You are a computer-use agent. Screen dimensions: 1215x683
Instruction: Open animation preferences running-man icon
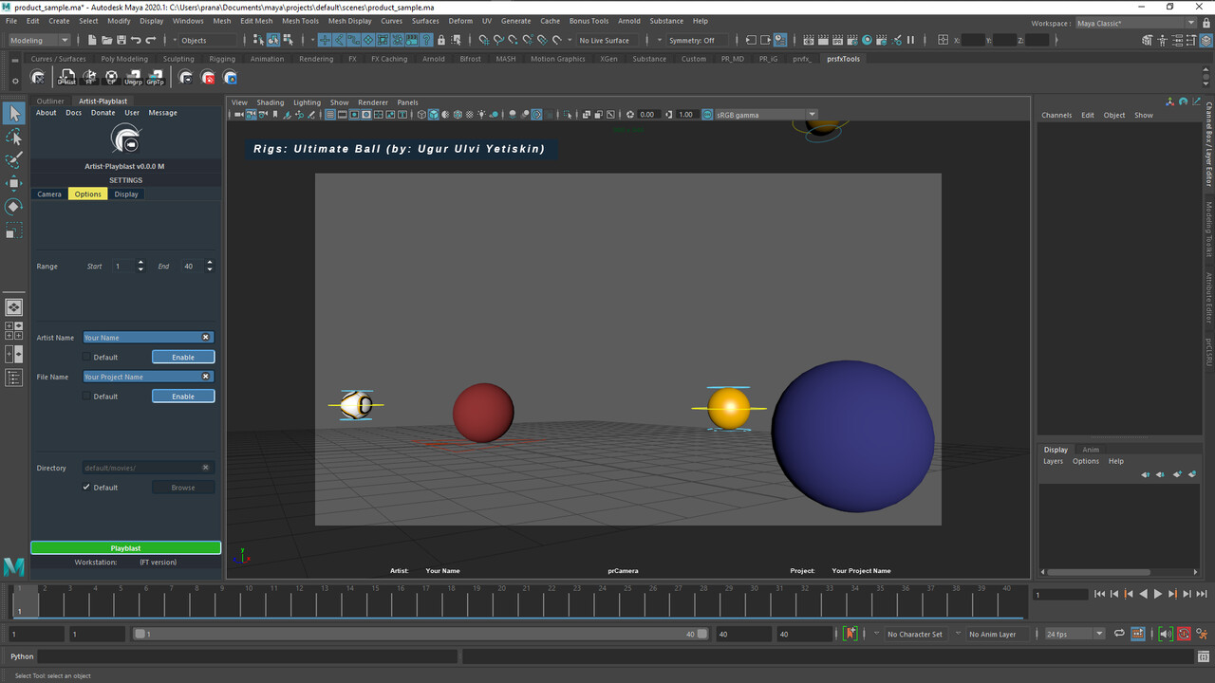pyautogui.click(x=1204, y=634)
